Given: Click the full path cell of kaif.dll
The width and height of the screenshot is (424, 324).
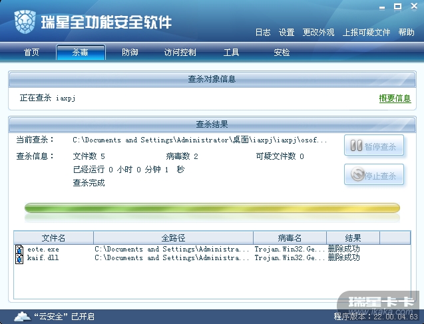Looking at the screenshot, I should point(172,257).
